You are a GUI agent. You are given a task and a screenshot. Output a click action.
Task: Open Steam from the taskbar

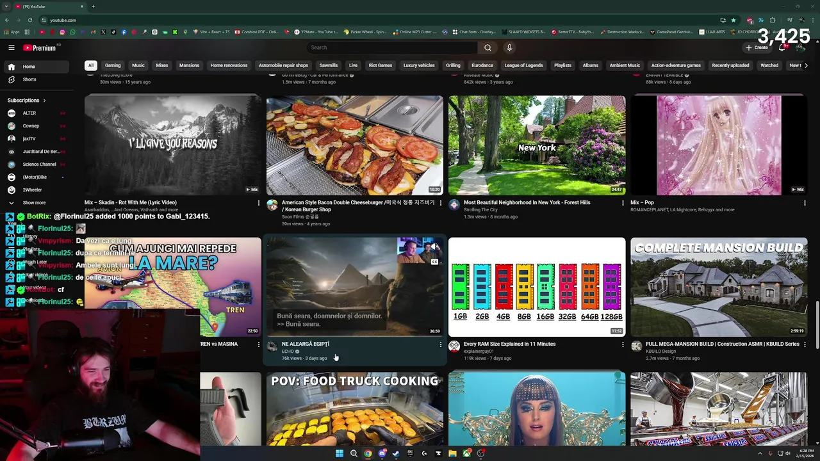pos(396,453)
